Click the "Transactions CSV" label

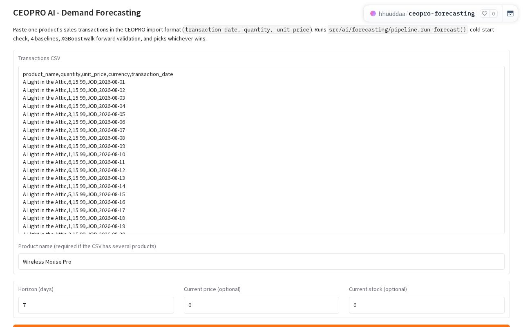coord(39,58)
